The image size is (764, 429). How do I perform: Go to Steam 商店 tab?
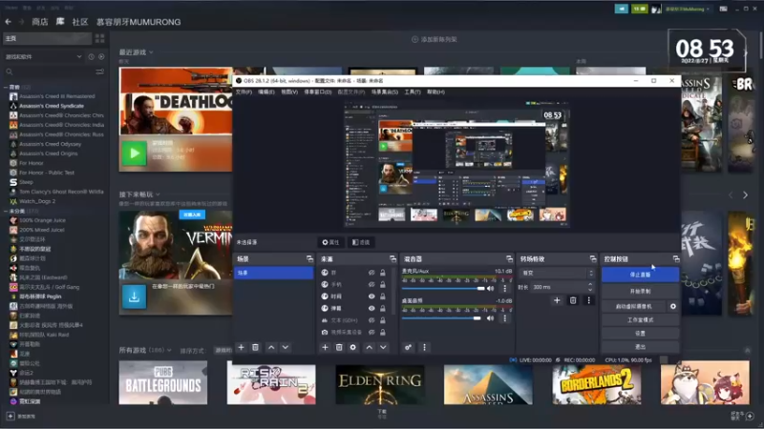pyautogui.click(x=39, y=22)
